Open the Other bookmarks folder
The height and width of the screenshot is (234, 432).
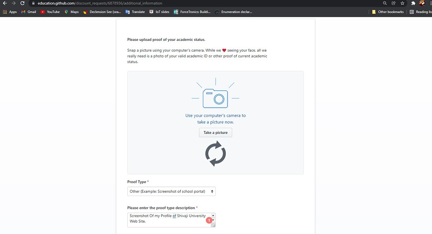coord(388,12)
